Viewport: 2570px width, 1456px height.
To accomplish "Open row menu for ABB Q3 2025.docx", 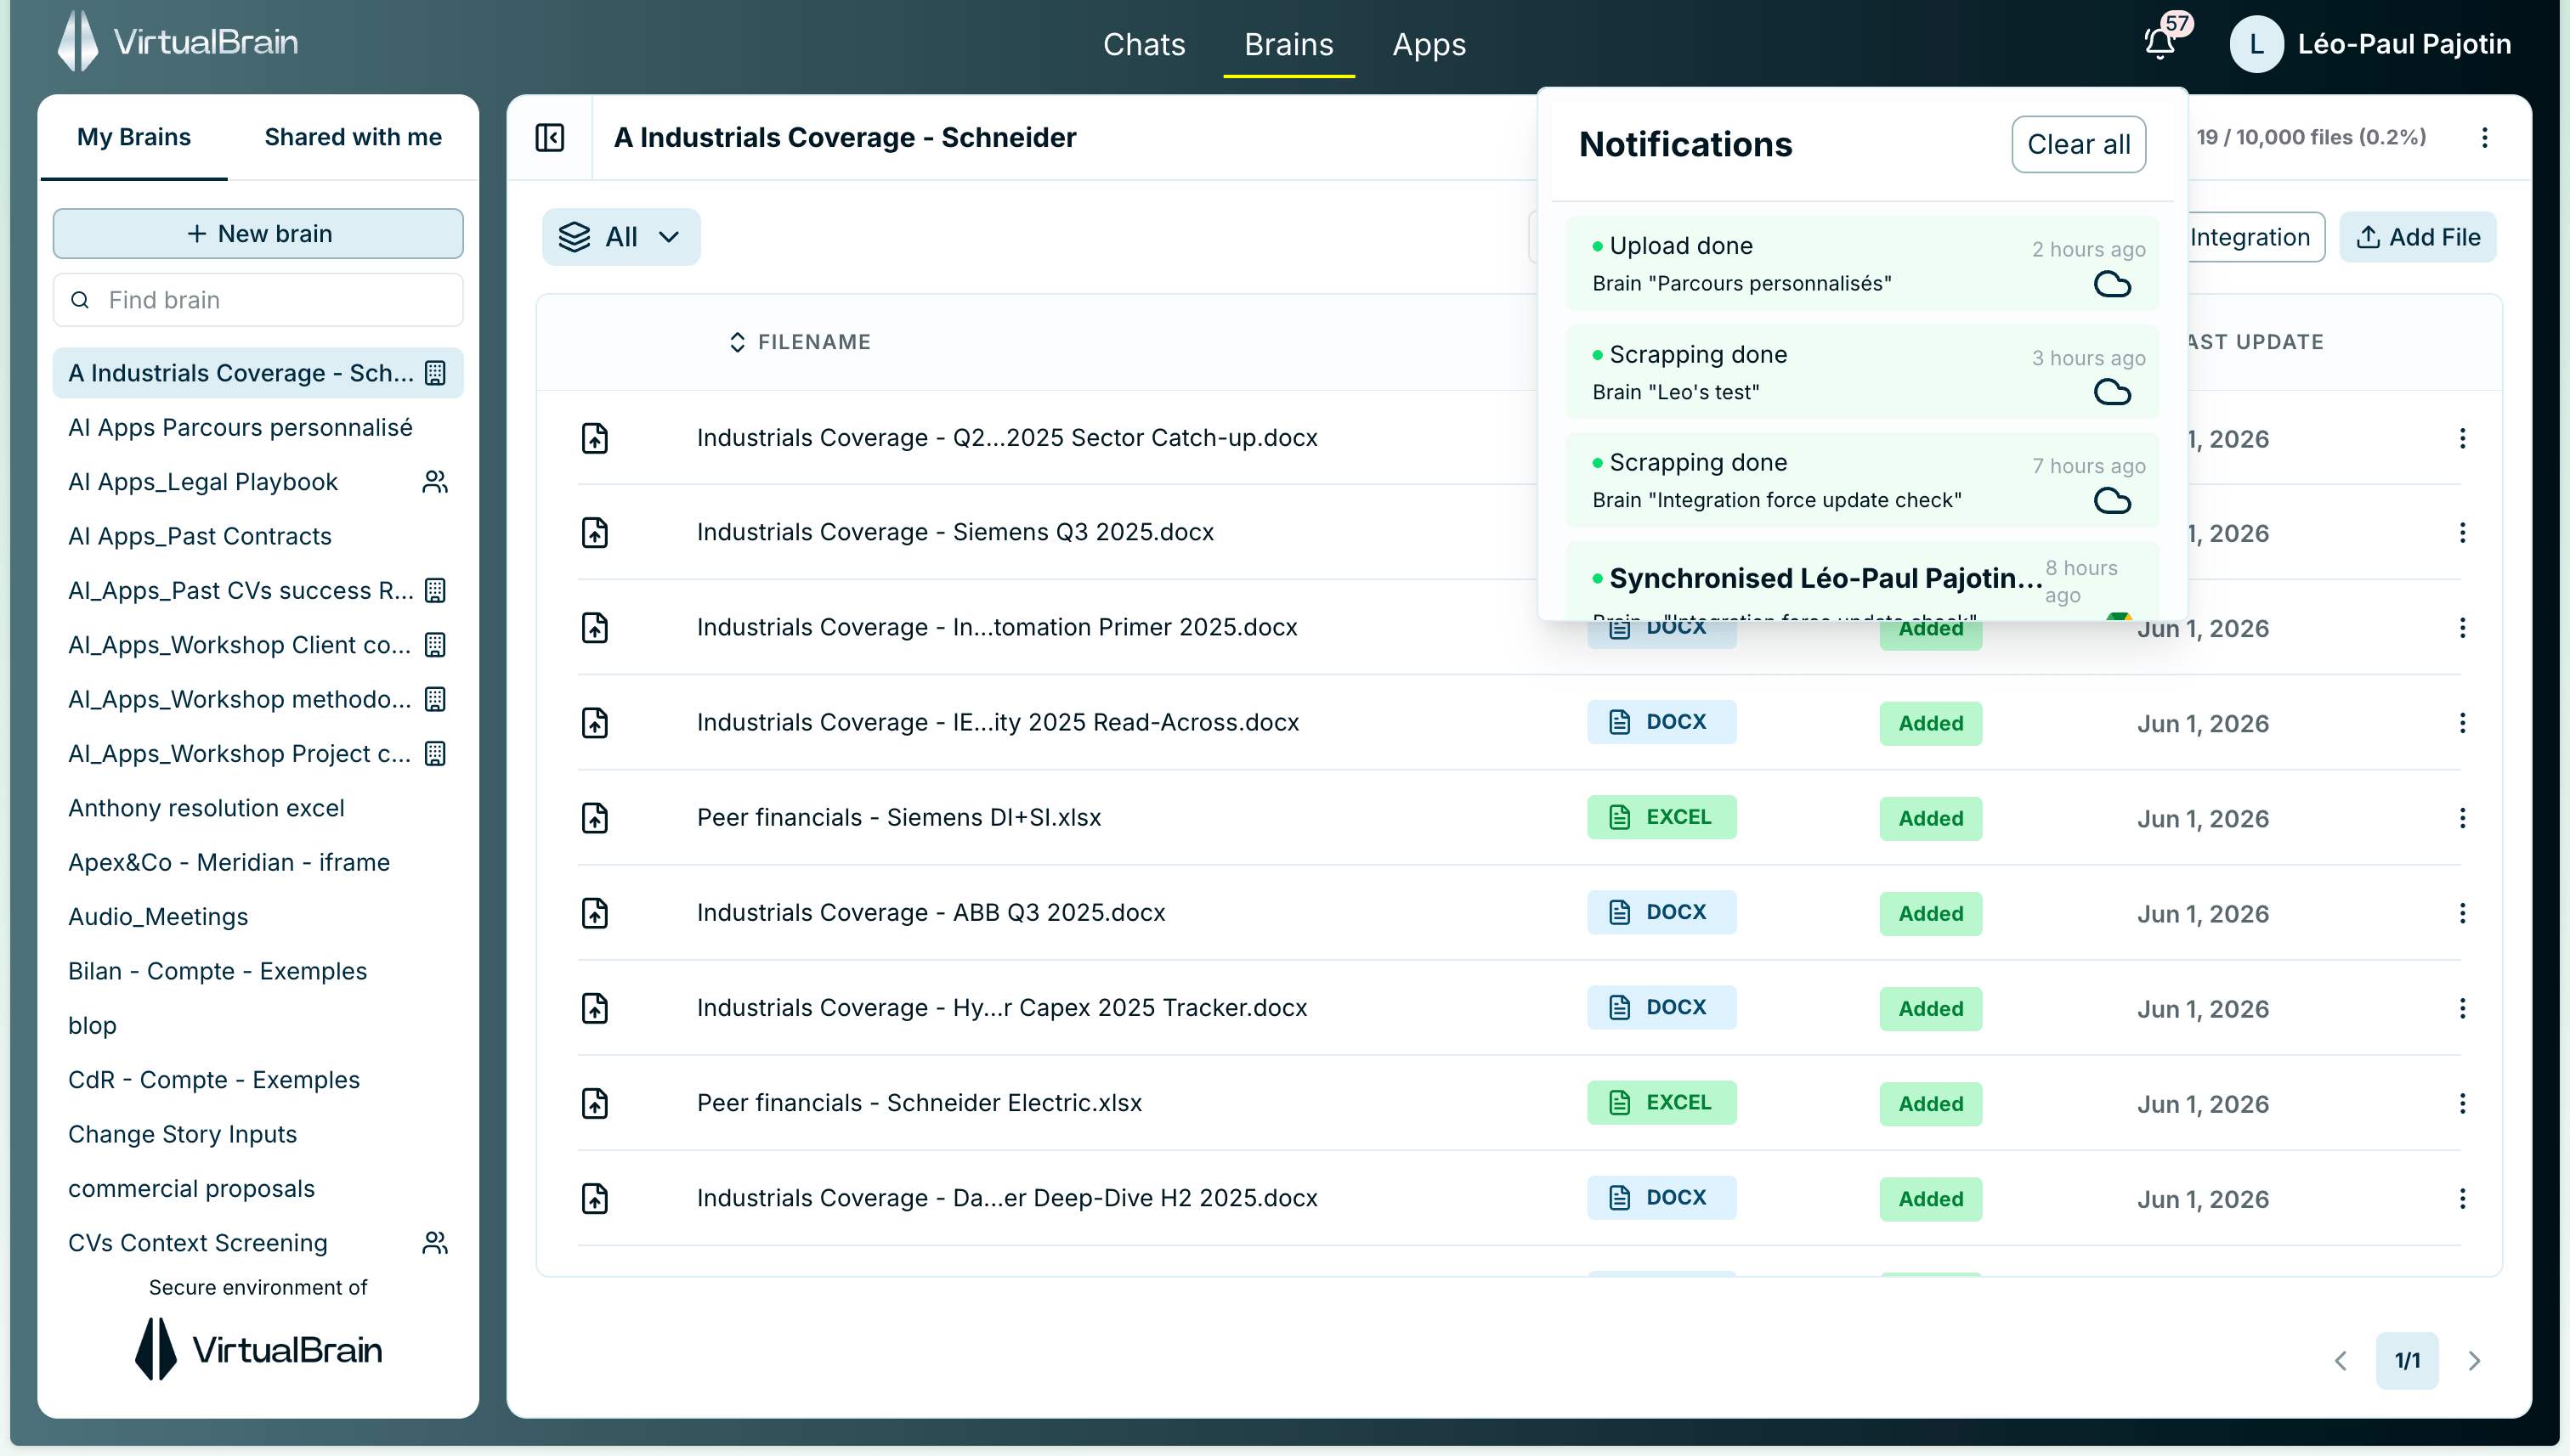I will tap(2463, 913).
